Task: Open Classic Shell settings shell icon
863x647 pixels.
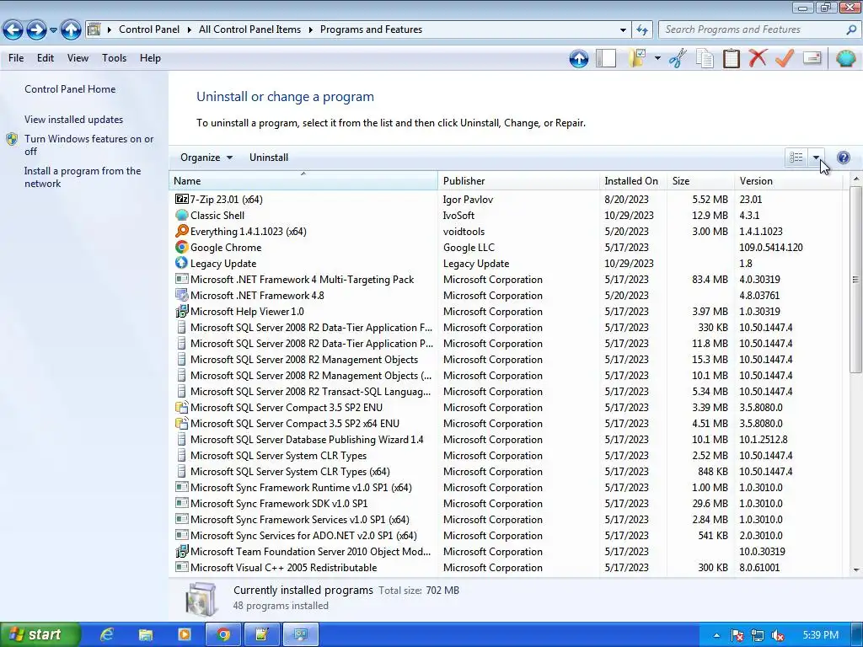Action: pos(845,58)
